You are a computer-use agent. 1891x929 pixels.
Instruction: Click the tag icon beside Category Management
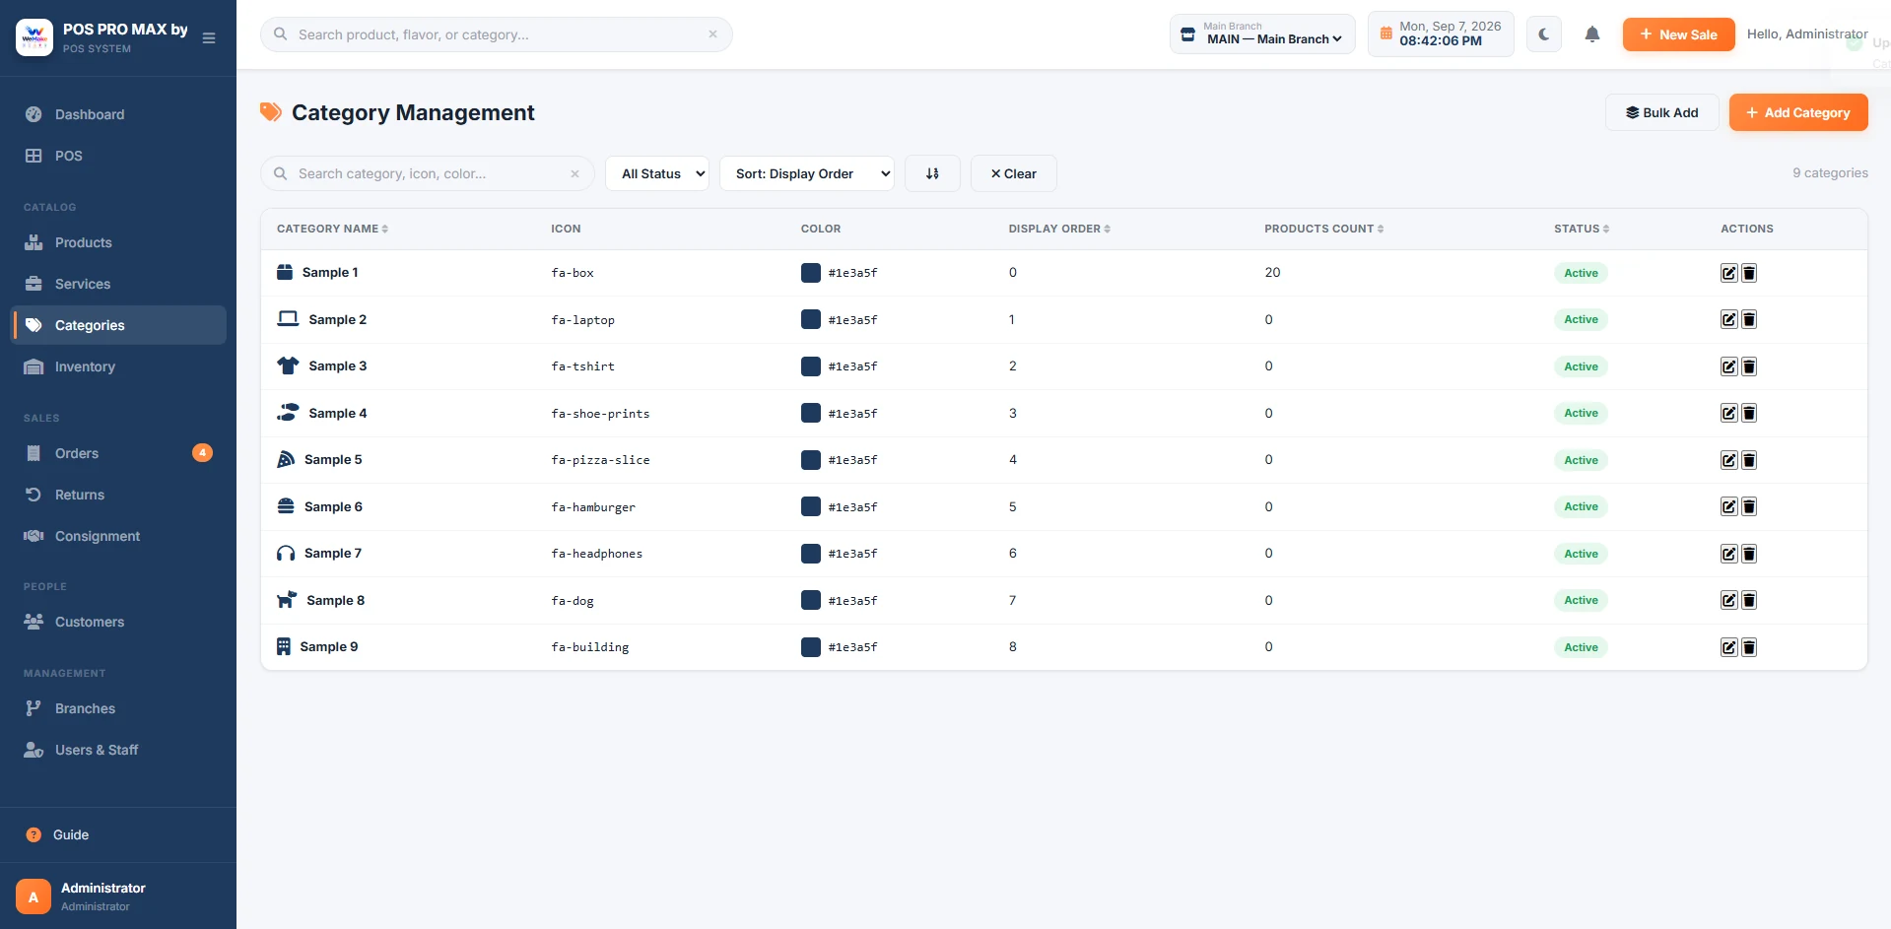(x=271, y=112)
